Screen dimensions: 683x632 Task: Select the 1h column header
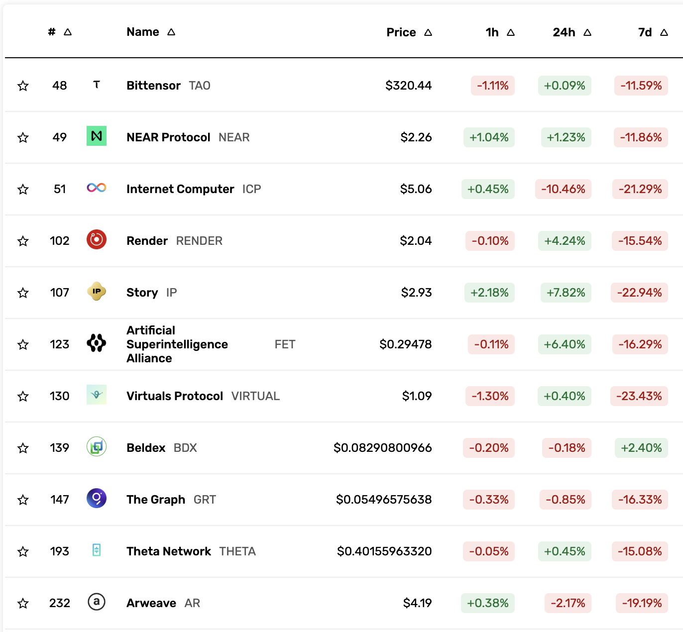click(493, 32)
